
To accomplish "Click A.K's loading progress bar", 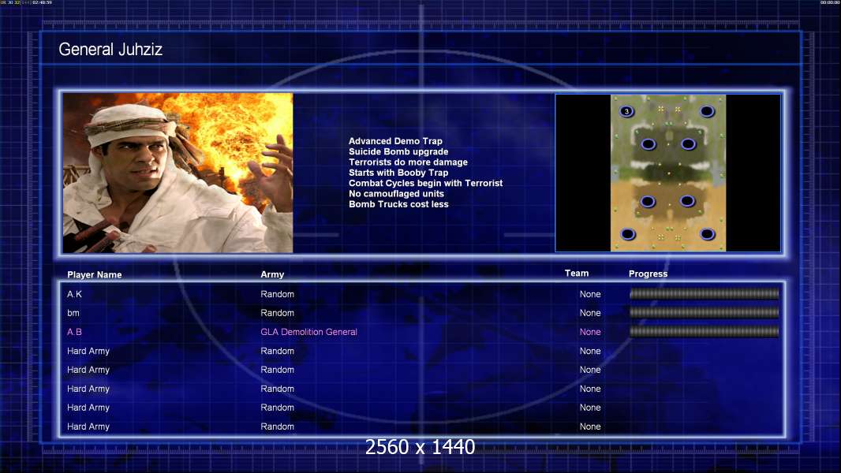I will pos(704,293).
